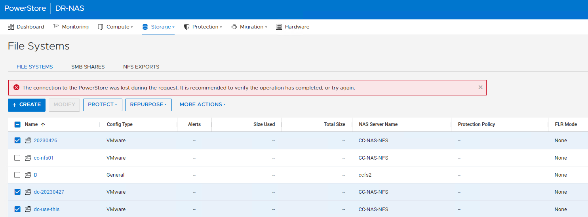The image size is (588, 217).
Task: Click file system icon beside cc-nfs01
Action: tap(28, 158)
